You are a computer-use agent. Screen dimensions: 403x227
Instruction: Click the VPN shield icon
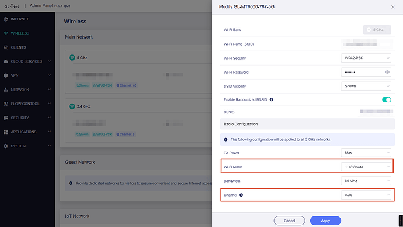coord(6,75)
